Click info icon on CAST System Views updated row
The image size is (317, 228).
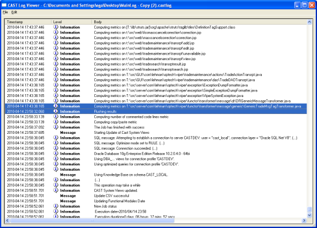tap(56, 190)
